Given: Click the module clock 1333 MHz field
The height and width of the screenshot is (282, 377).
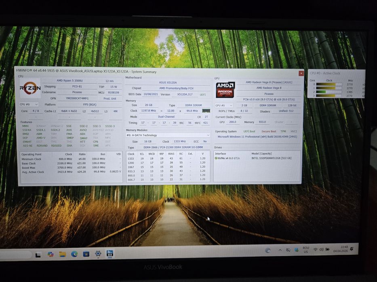Looking at the screenshot, I should click(180, 141).
